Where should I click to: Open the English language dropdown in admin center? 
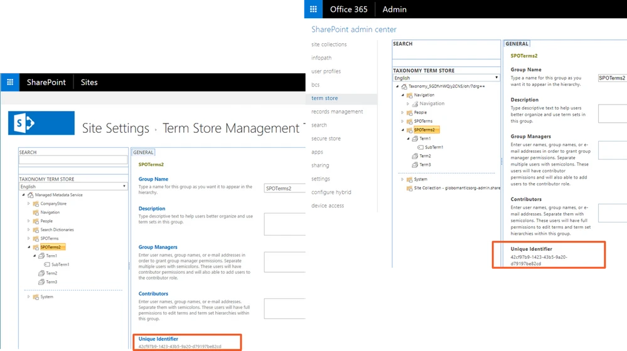click(x=446, y=78)
